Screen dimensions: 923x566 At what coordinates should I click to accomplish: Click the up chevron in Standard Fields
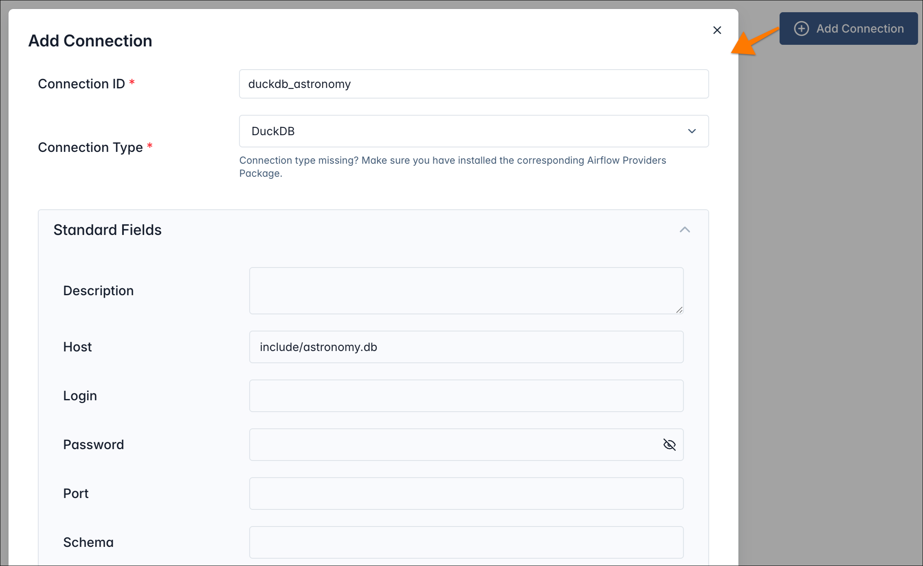tap(686, 230)
